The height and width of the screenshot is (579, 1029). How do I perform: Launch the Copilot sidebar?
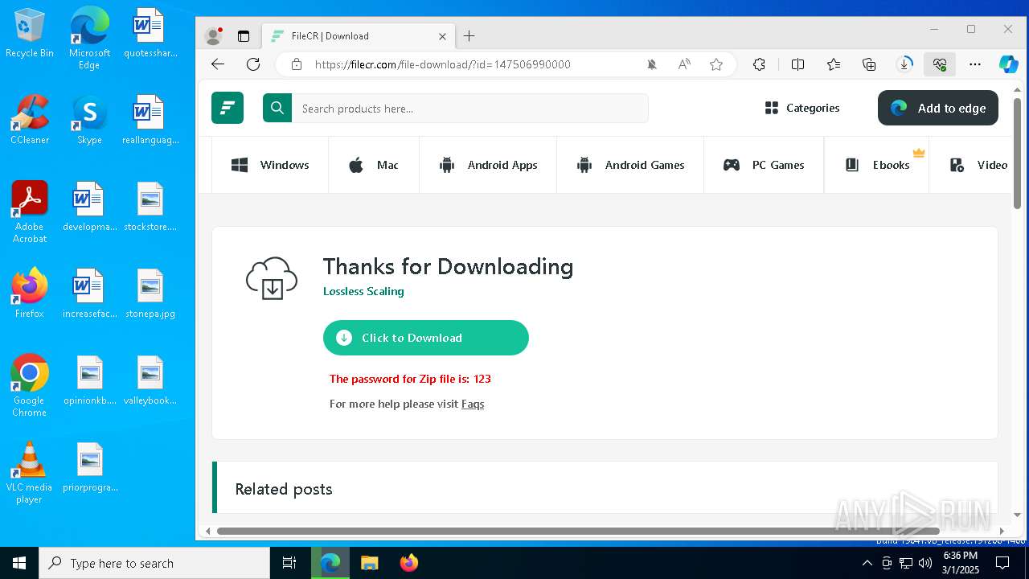(1009, 64)
